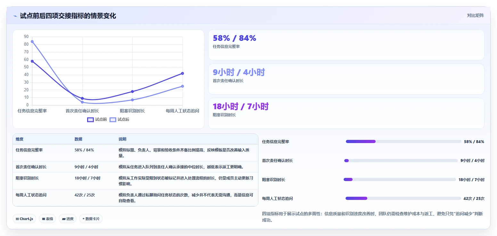
Task: Click 任务信息完整率 cell in the table
Action: [29, 150]
